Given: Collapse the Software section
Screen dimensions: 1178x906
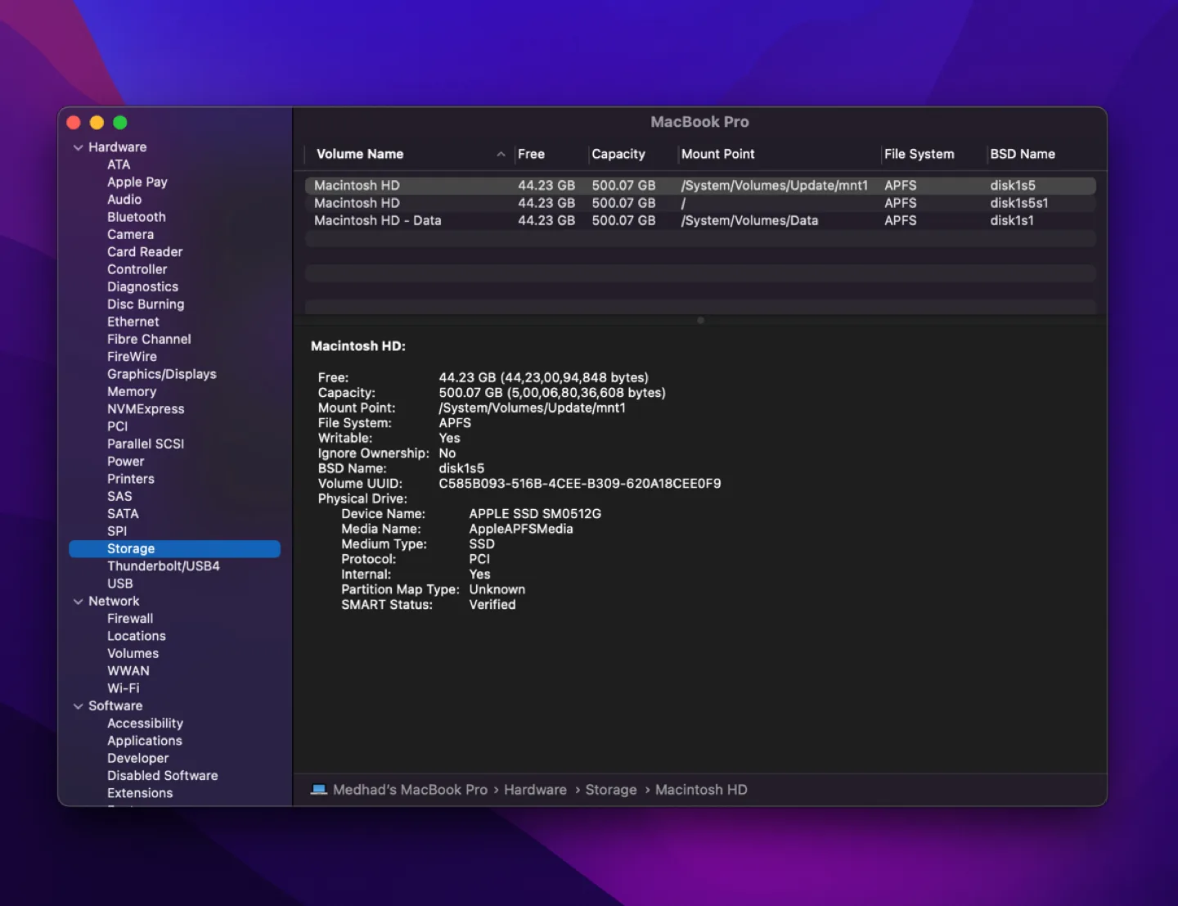Looking at the screenshot, I should 79,705.
